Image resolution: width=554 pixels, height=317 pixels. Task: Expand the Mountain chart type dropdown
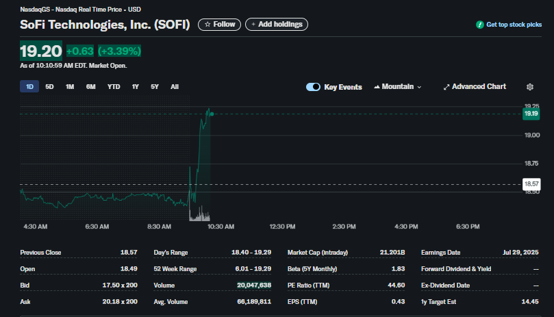(x=398, y=86)
